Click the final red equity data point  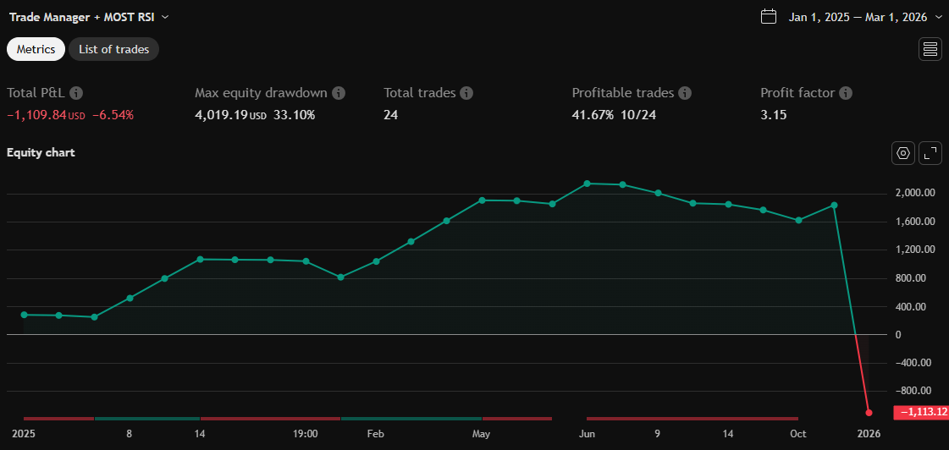point(869,413)
